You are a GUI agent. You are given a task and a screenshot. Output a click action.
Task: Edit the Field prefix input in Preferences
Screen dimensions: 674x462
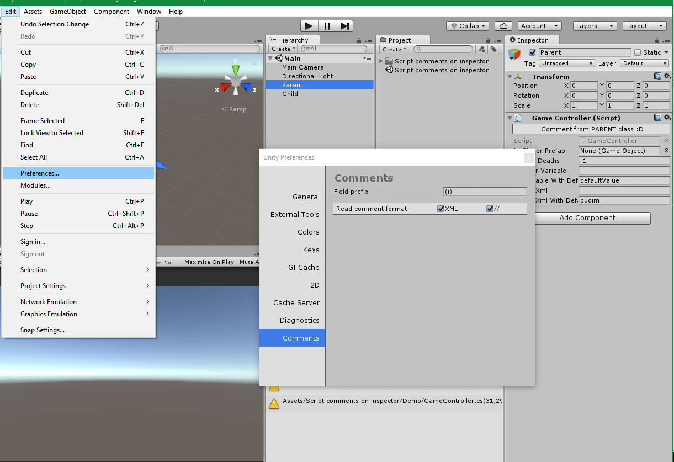click(x=485, y=192)
